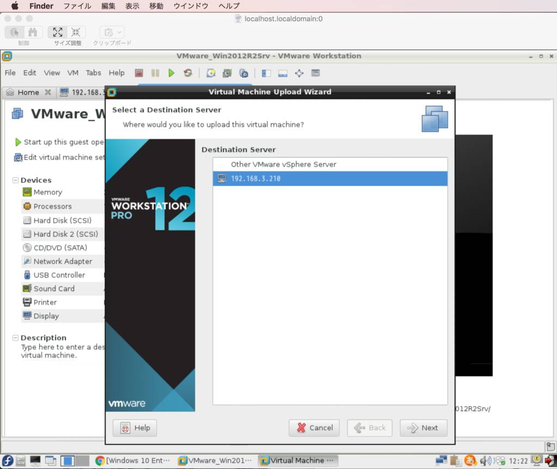This screenshot has height=469, width=557.
Task: Enter full screen mode icon
Action: 299,73
